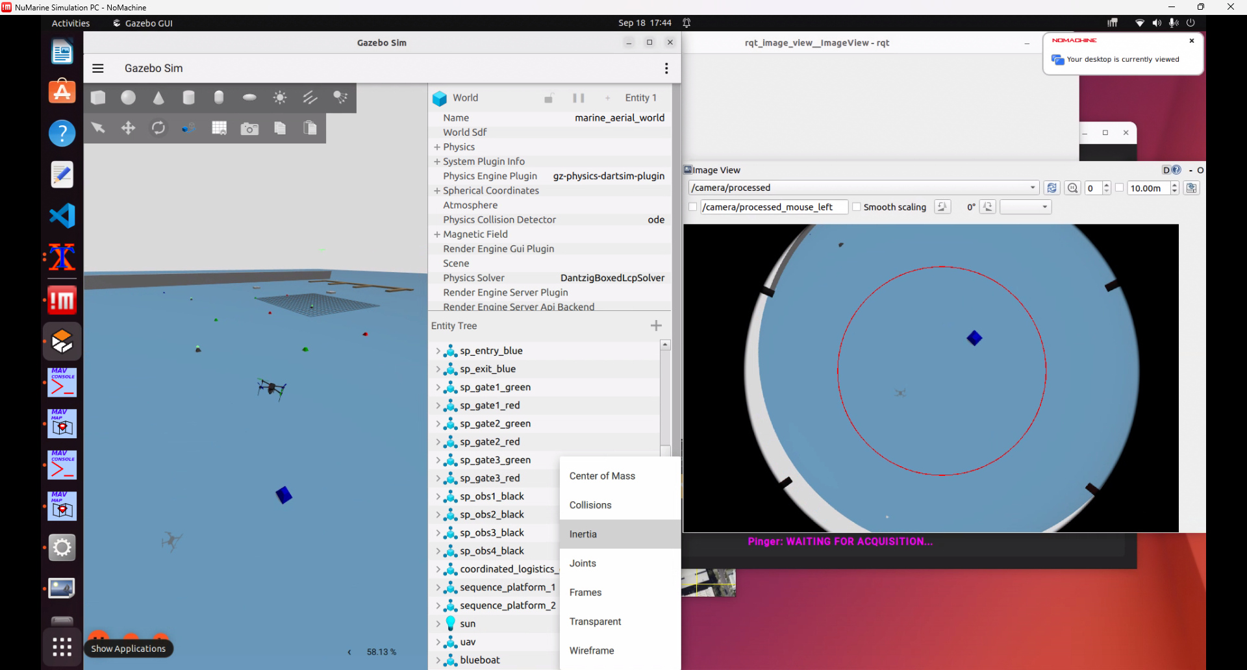Tick the /camera/processed_mouse_left checkbox
This screenshot has height=670, width=1247.
pos(693,207)
